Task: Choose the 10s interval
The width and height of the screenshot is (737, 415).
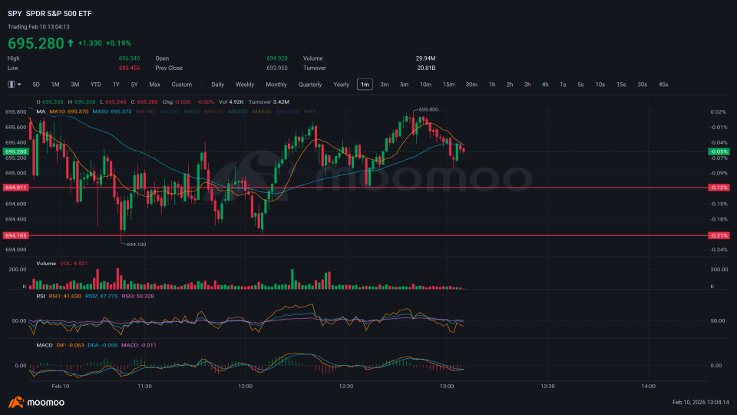Action: (x=600, y=85)
